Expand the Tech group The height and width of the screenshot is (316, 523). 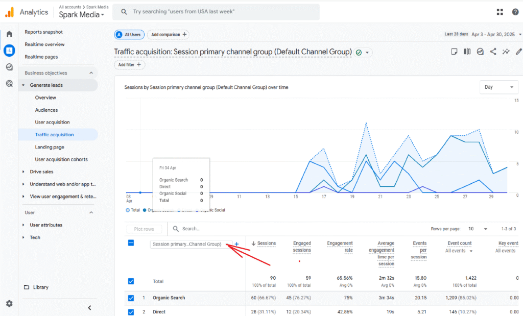click(23, 237)
